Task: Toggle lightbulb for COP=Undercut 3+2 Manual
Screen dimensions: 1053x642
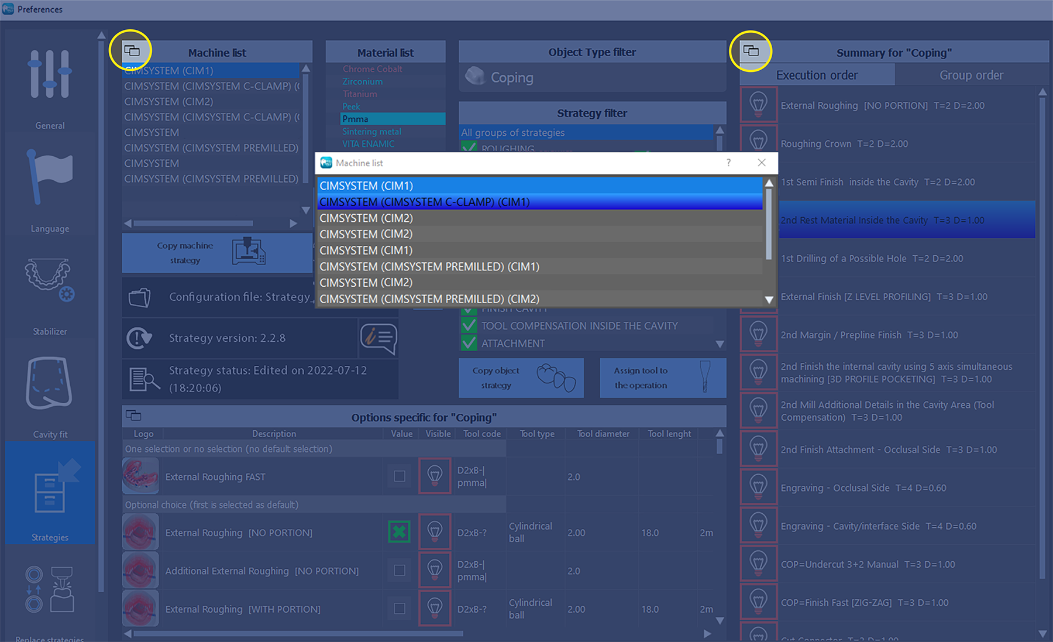Action: pos(759,564)
